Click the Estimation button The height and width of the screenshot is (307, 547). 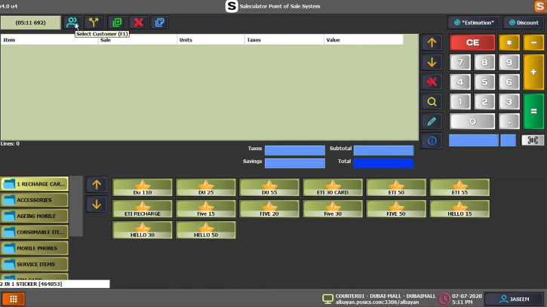(473, 23)
